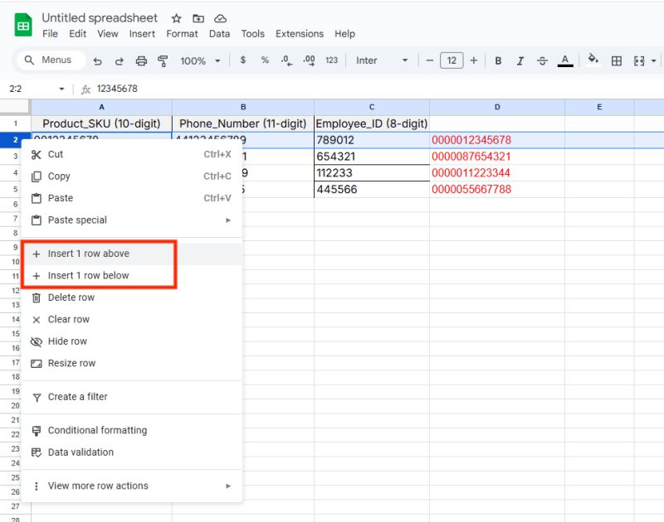Image resolution: width=664 pixels, height=522 pixels.
Task: Decrease decimal places on the selected cell
Action: click(x=287, y=60)
